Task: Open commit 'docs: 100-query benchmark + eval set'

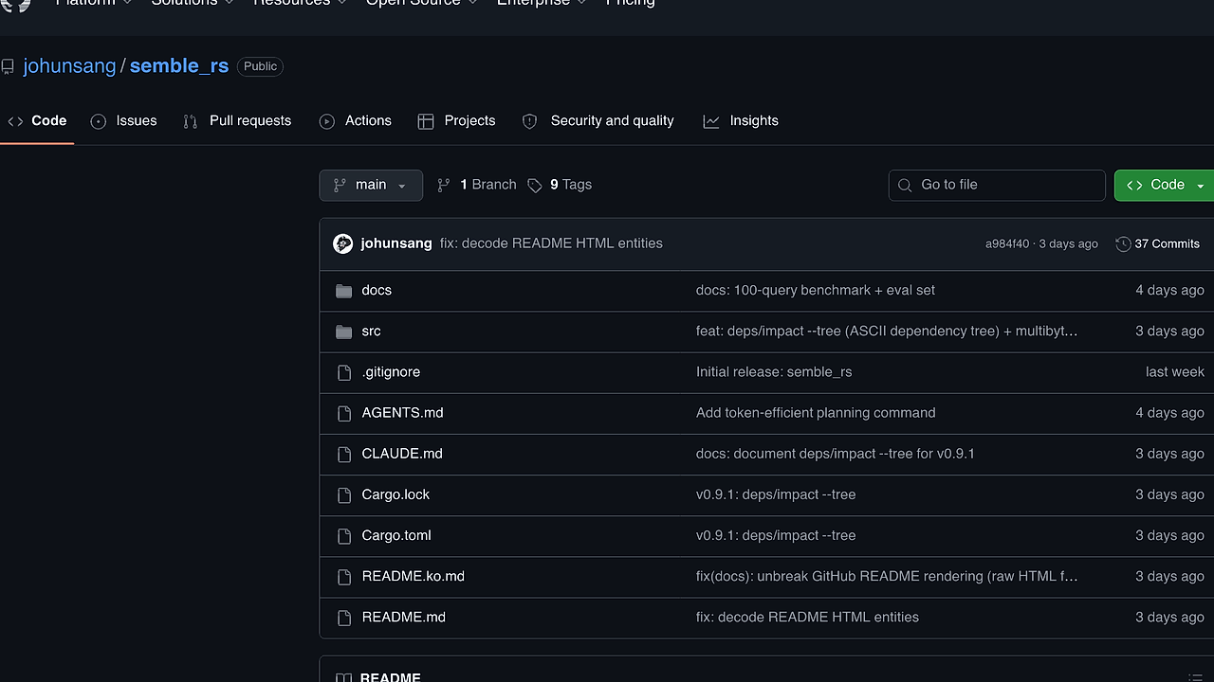Action: point(816,291)
